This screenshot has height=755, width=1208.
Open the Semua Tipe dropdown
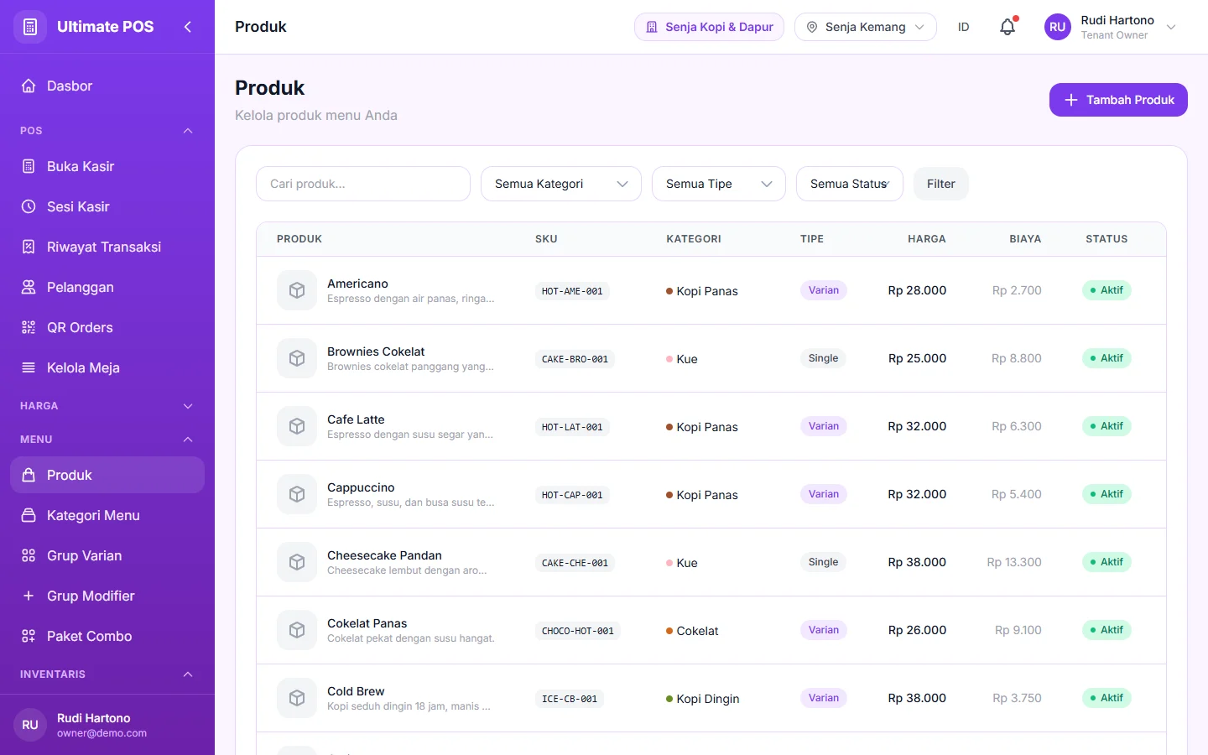719,184
